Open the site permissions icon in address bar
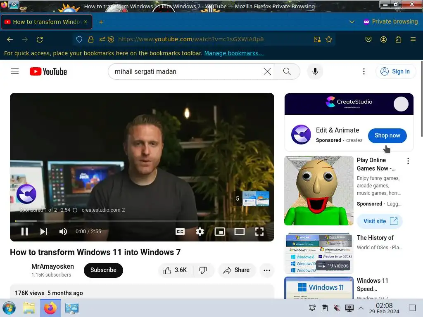This screenshot has width=423, height=317. click(x=102, y=39)
